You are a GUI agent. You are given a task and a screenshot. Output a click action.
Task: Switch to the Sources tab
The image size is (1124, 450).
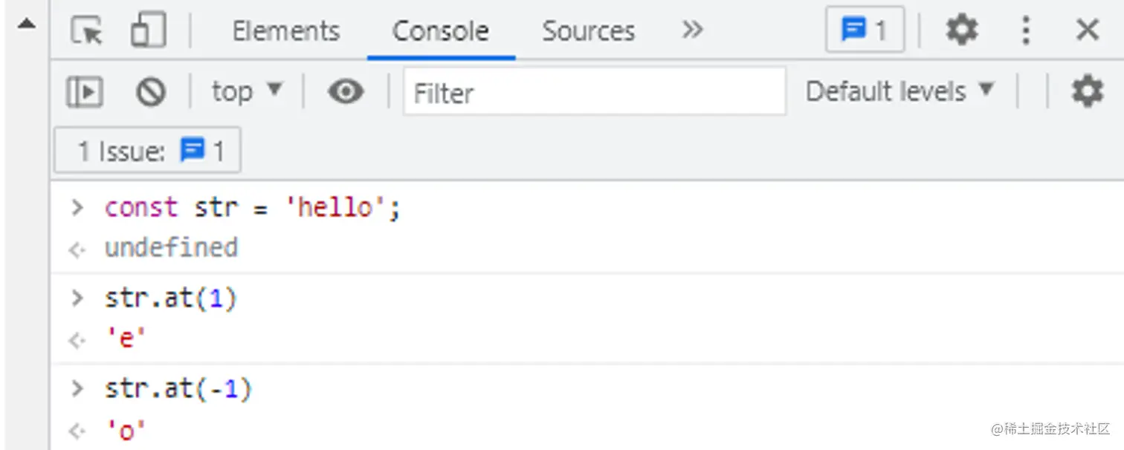(x=588, y=31)
